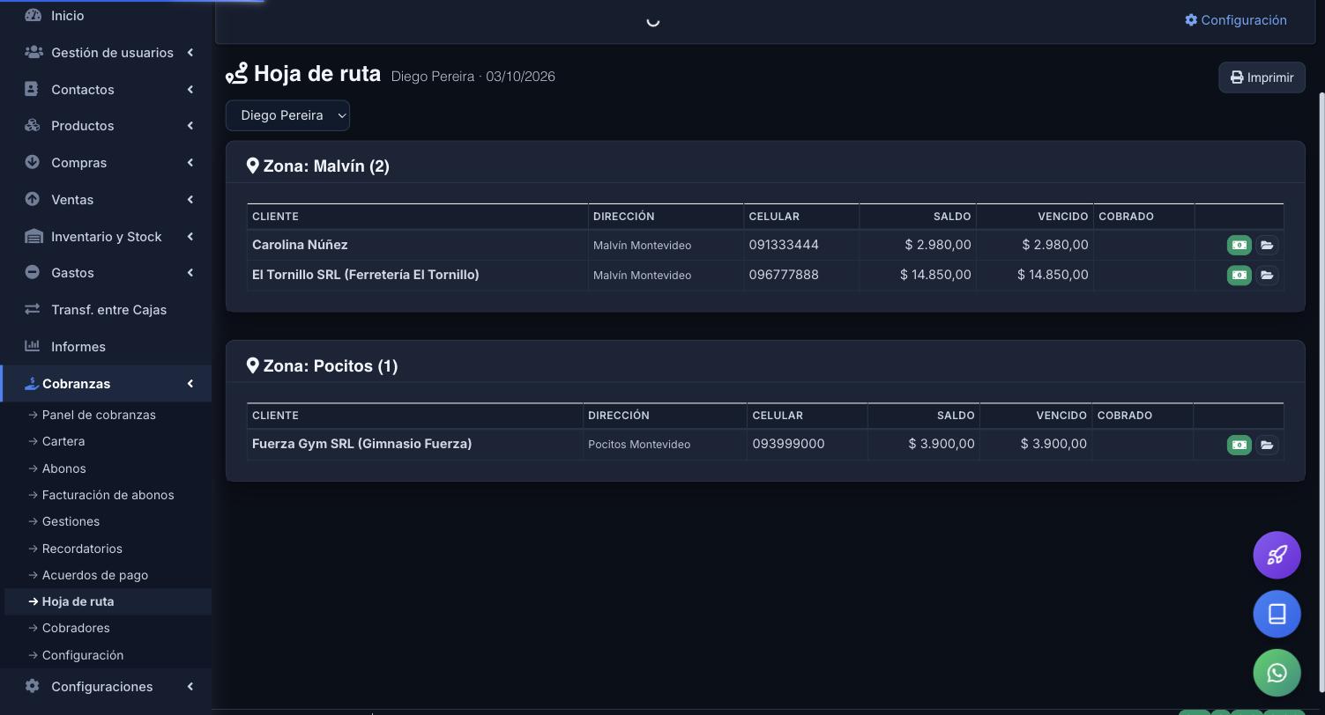Click the page's vertical scrollbar

1321,392
